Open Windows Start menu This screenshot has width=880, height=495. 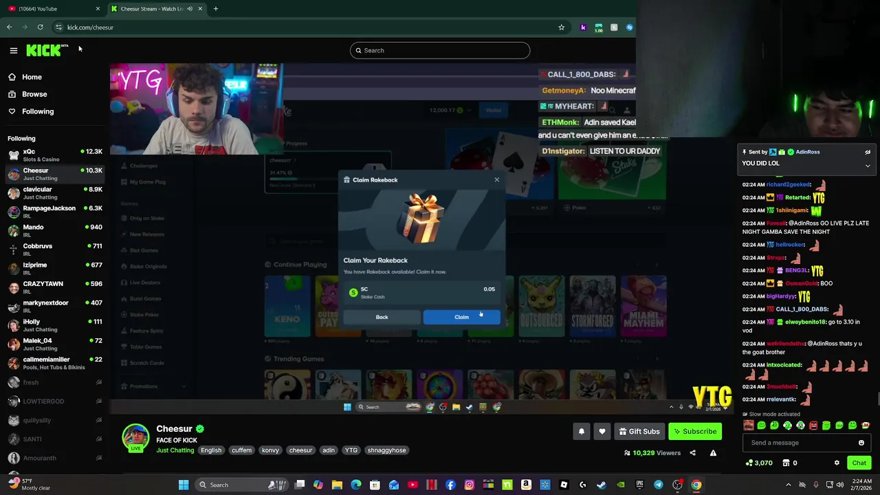pos(184,485)
